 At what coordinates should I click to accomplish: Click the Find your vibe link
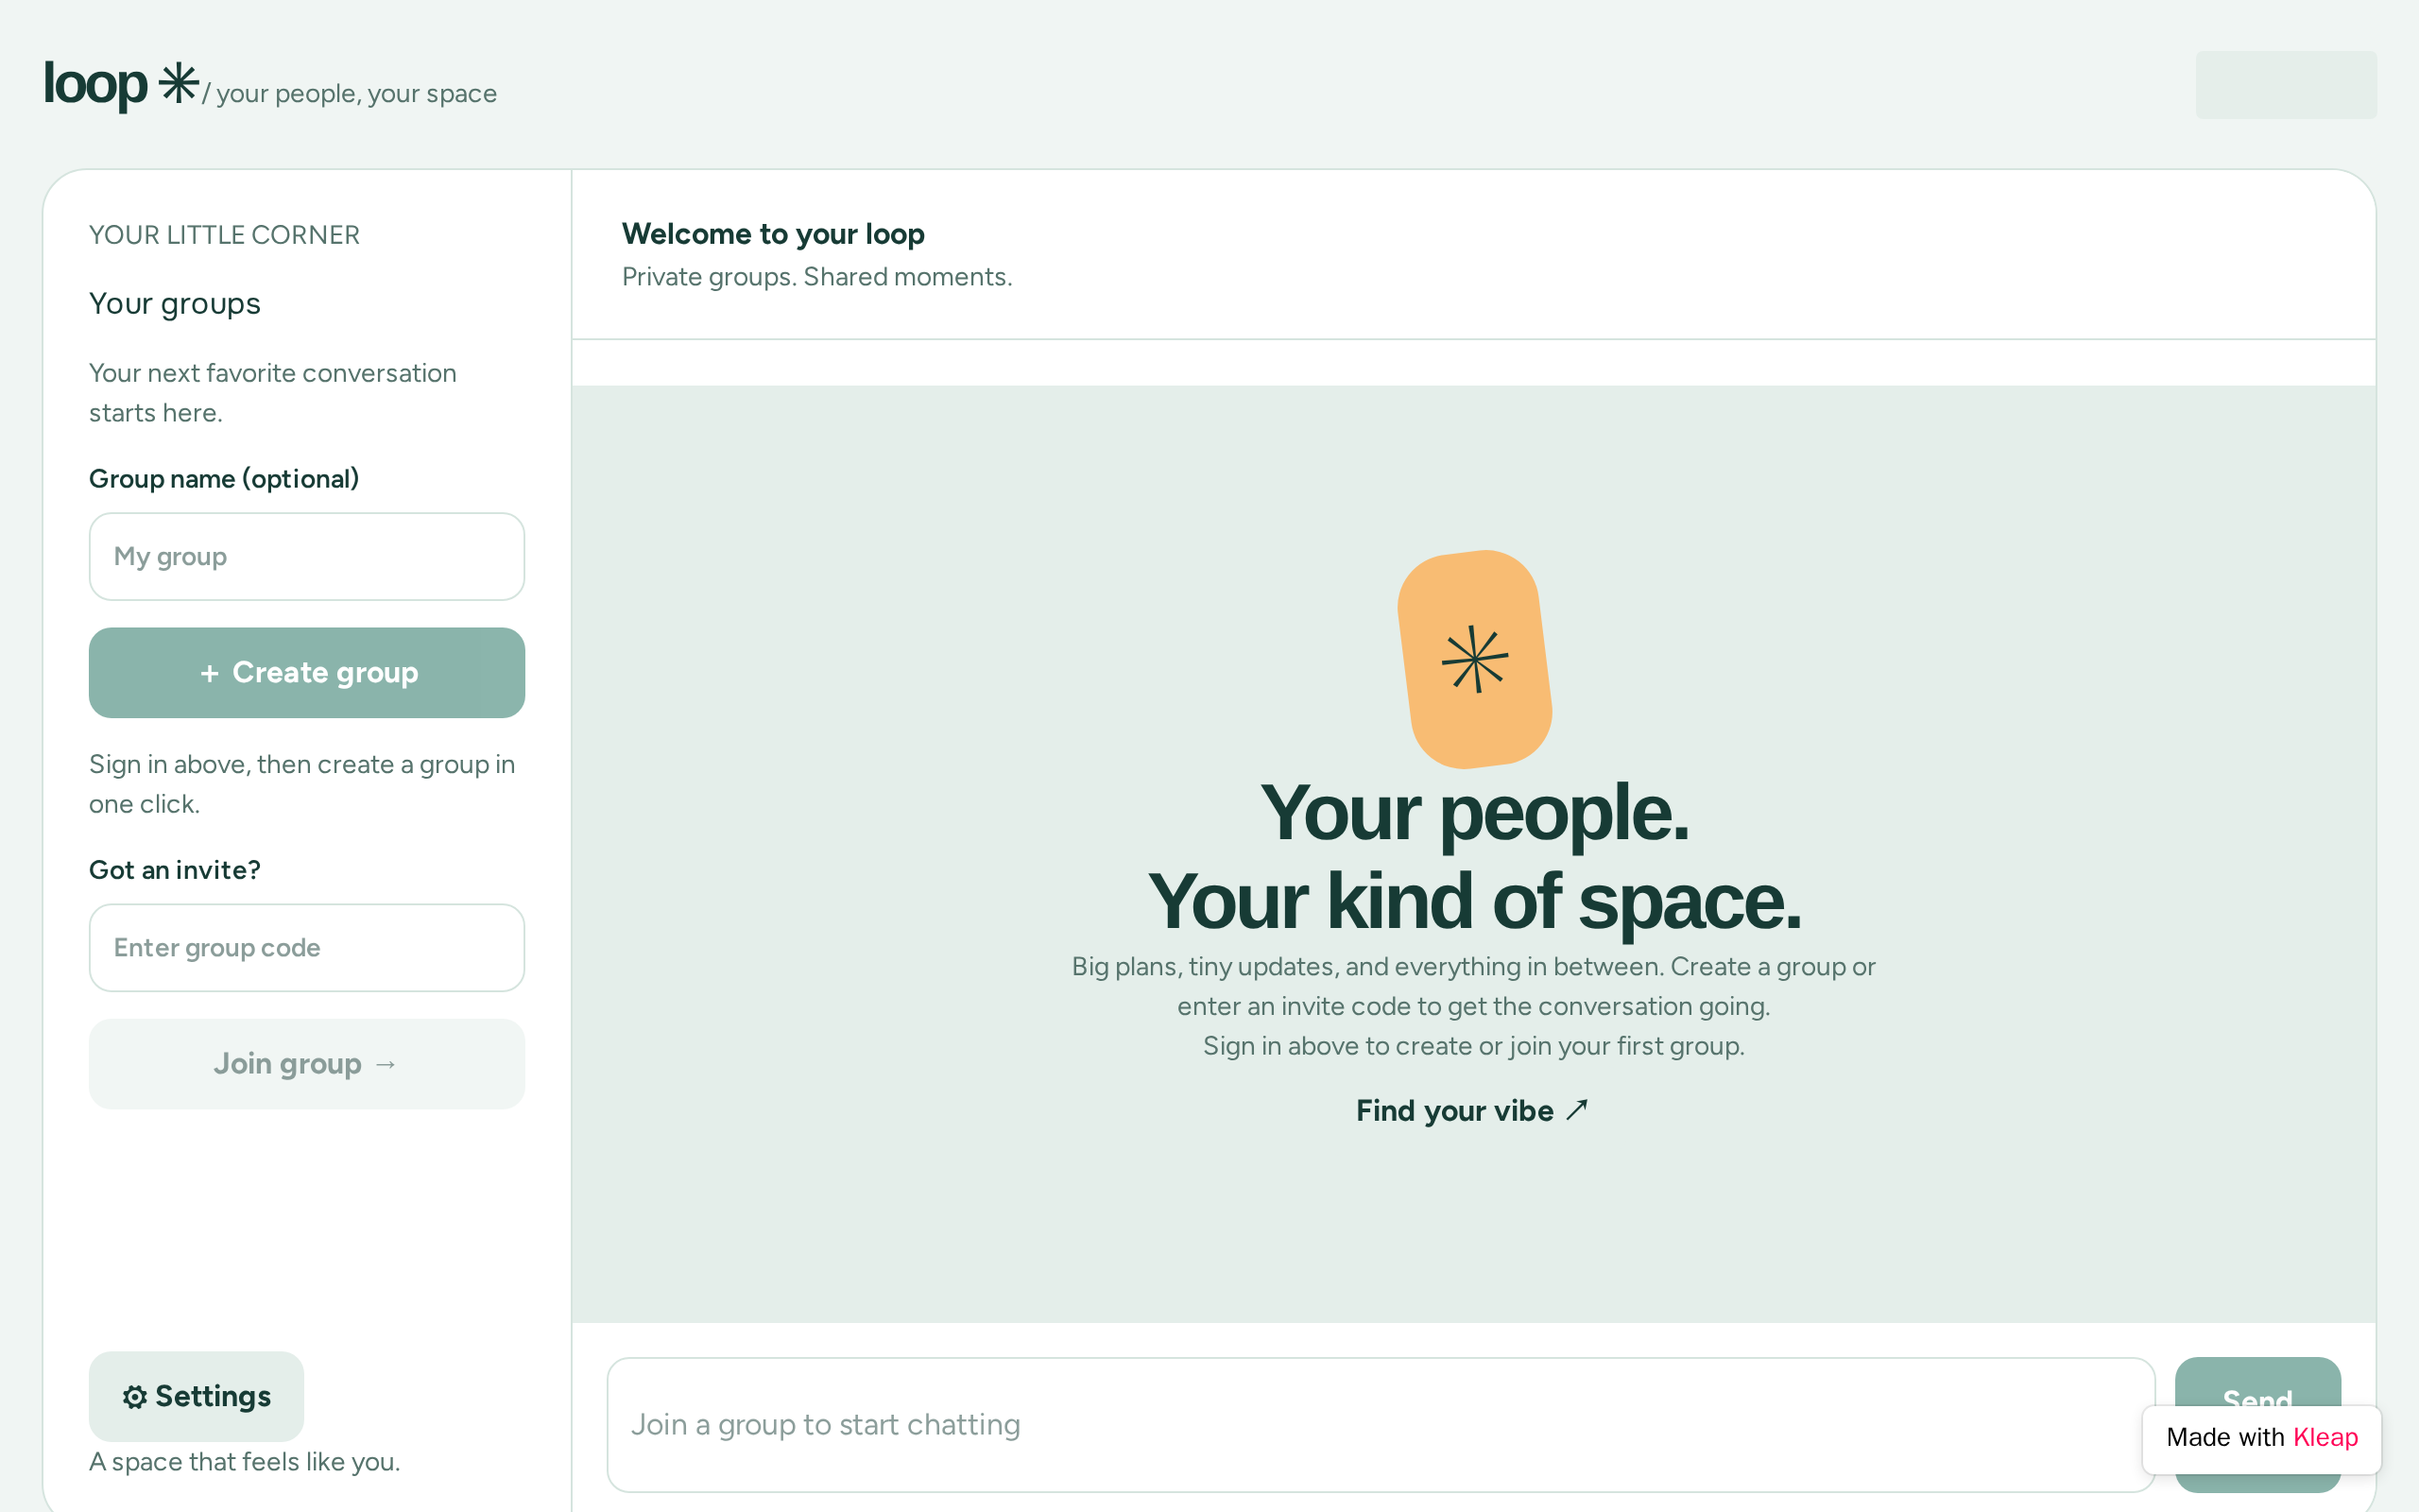click(1472, 1110)
